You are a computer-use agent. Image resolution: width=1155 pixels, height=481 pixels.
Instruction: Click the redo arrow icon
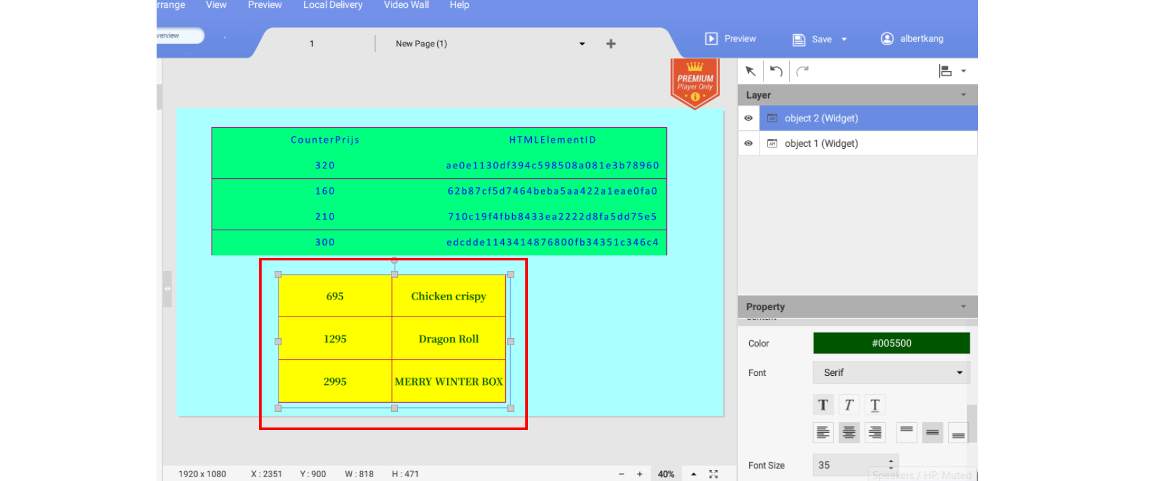(x=803, y=71)
